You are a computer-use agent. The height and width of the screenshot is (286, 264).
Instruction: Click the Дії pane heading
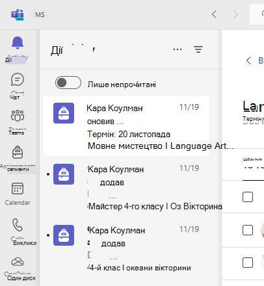[57, 51]
